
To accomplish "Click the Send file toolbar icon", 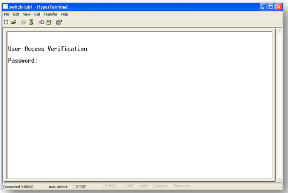I will click(x=41, y=23).
